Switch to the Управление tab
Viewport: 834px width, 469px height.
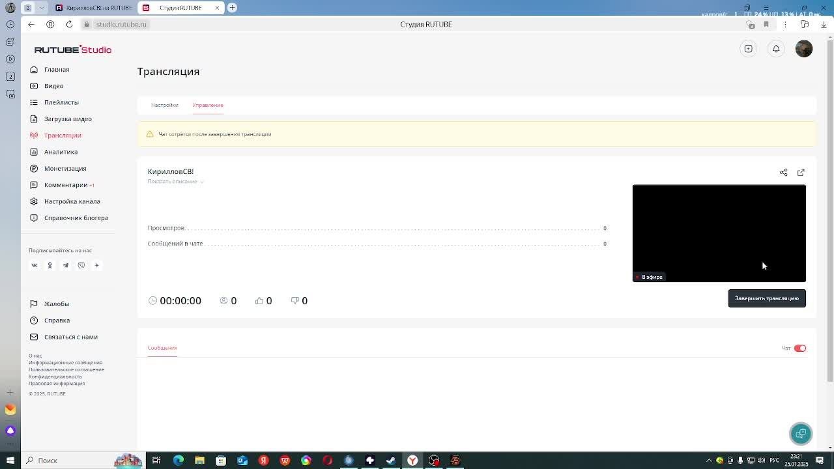coord(208,105)
